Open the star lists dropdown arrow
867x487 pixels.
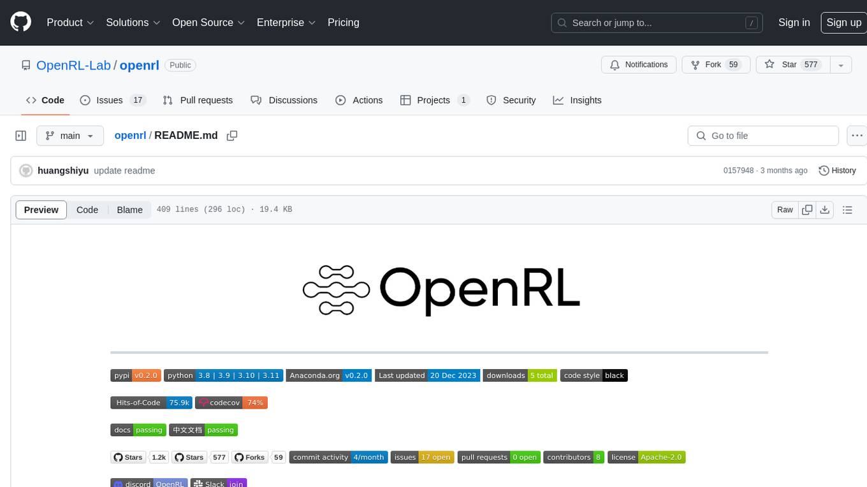[x=841, y=64]
